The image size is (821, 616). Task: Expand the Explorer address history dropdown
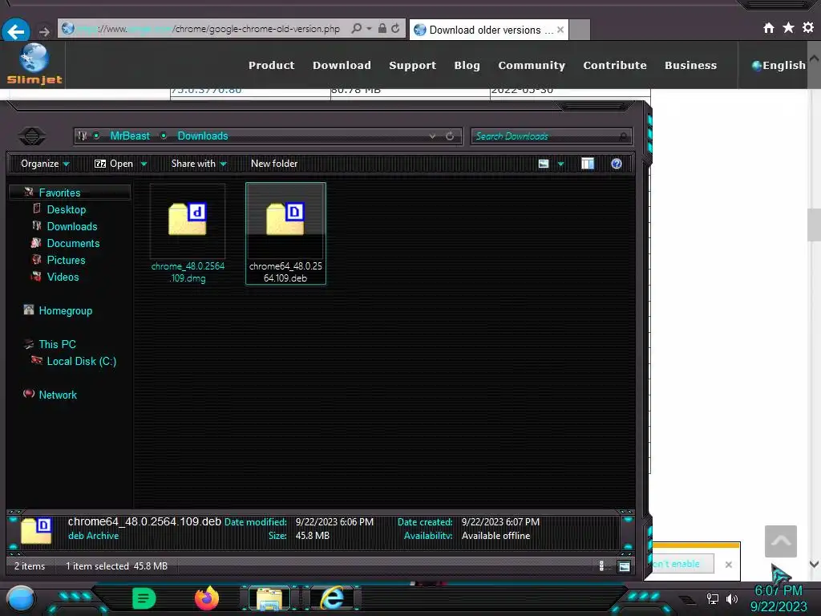tap(432, 136)
